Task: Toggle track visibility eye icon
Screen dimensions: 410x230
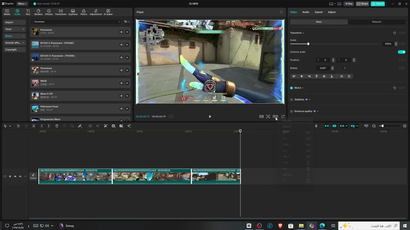Action: (15, 176)
